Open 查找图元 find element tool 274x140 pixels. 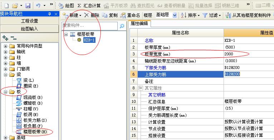(x=142, y=6)
